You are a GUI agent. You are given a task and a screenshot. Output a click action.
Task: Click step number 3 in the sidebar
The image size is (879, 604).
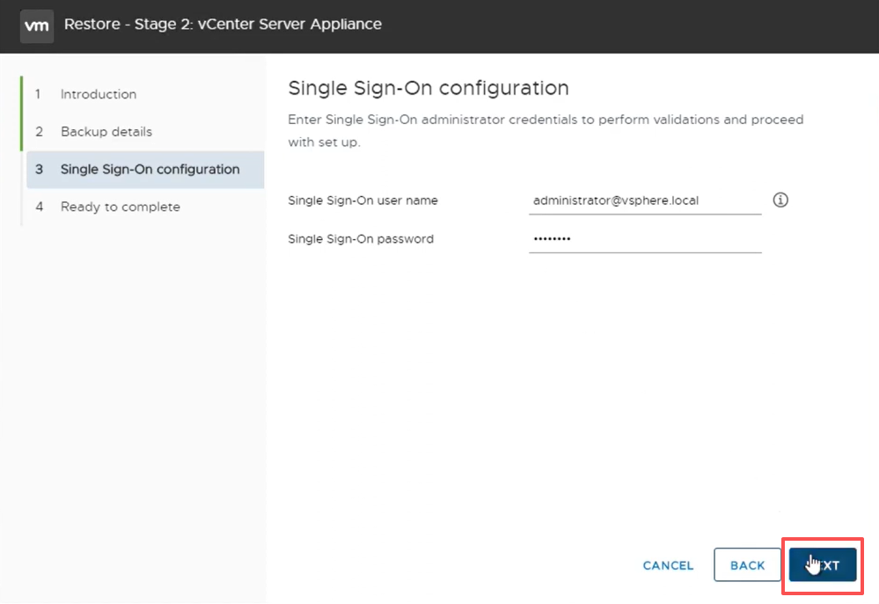point(39,169)
